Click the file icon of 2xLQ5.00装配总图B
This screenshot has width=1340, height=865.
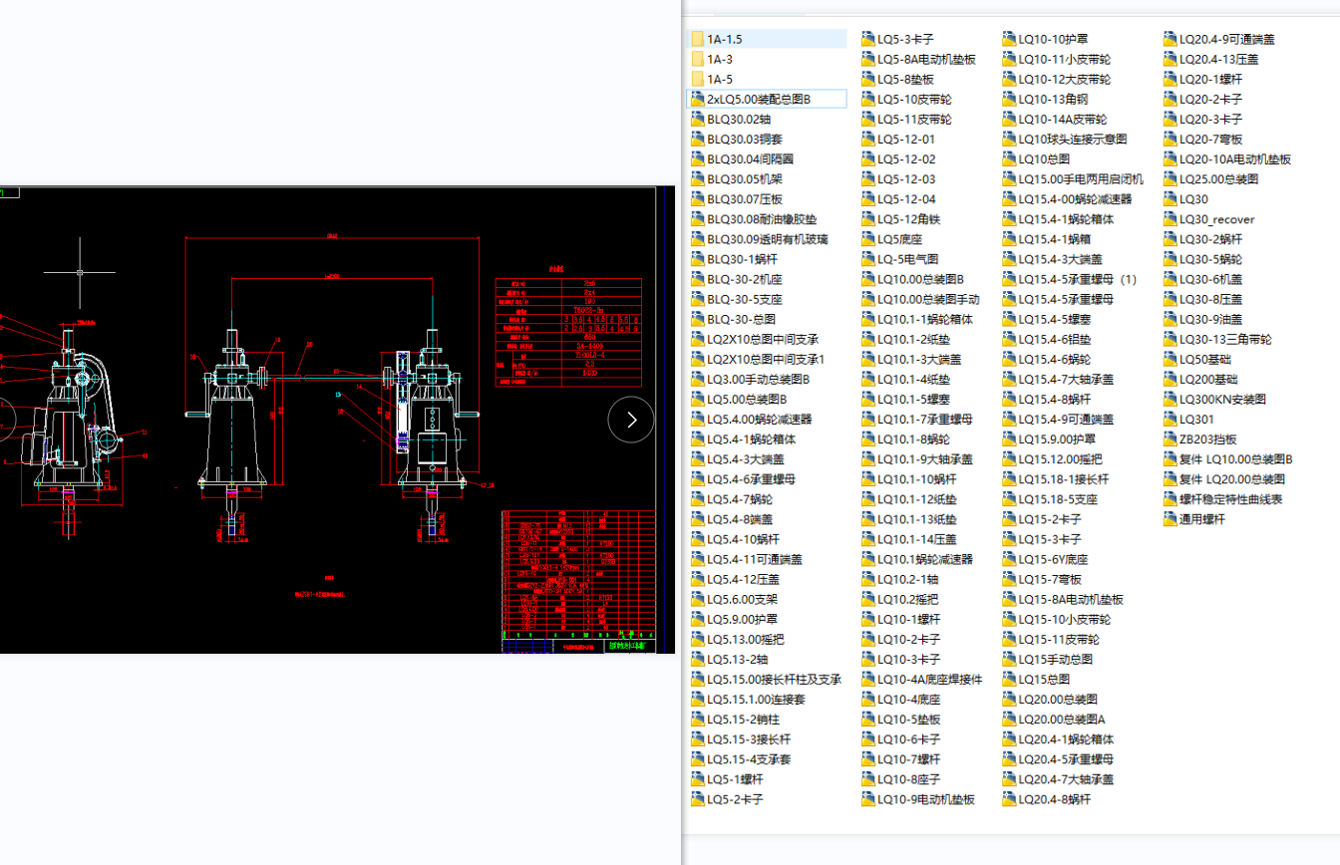pos(697,99)
